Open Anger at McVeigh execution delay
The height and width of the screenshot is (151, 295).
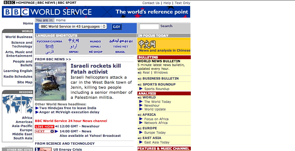coord(69,112)
